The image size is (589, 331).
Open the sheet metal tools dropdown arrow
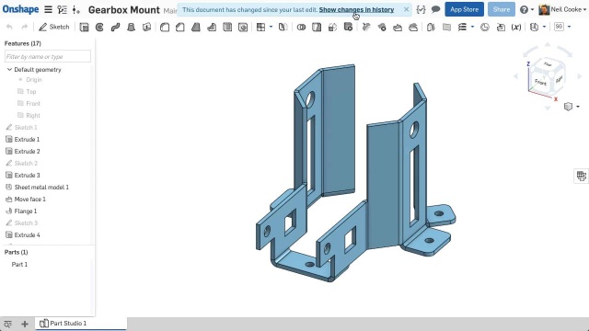[544, 27]
